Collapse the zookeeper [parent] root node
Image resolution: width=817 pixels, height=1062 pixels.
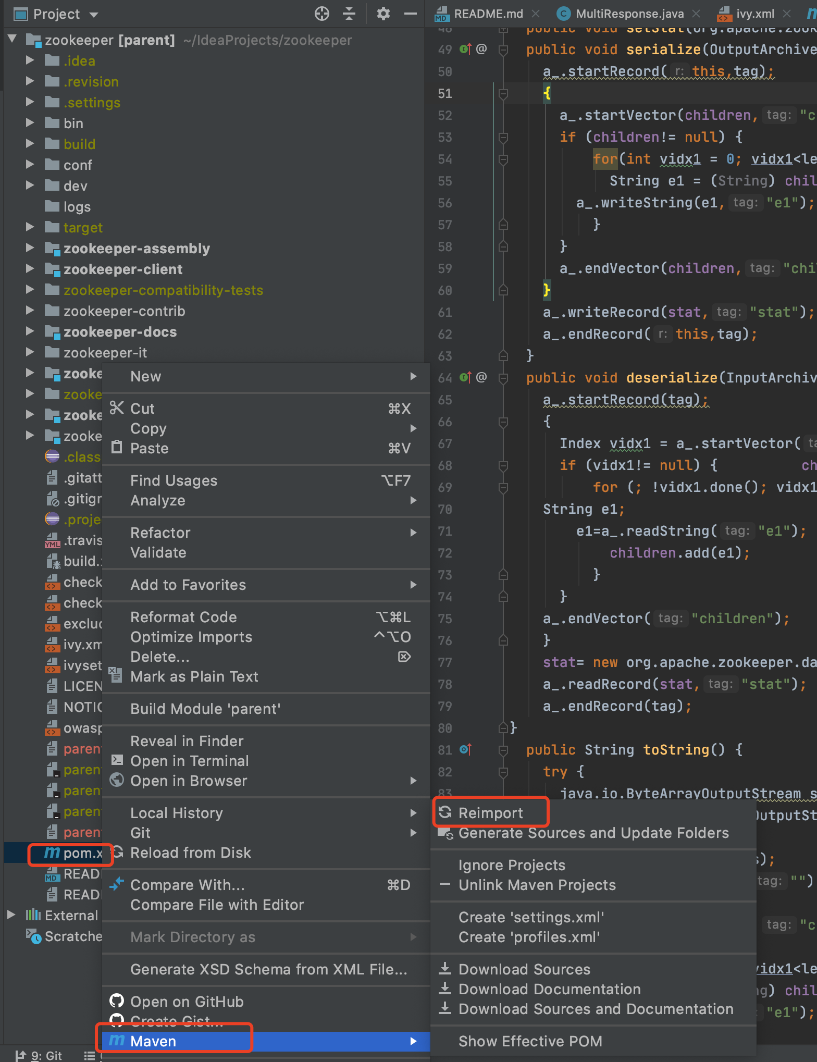point(13,39)
